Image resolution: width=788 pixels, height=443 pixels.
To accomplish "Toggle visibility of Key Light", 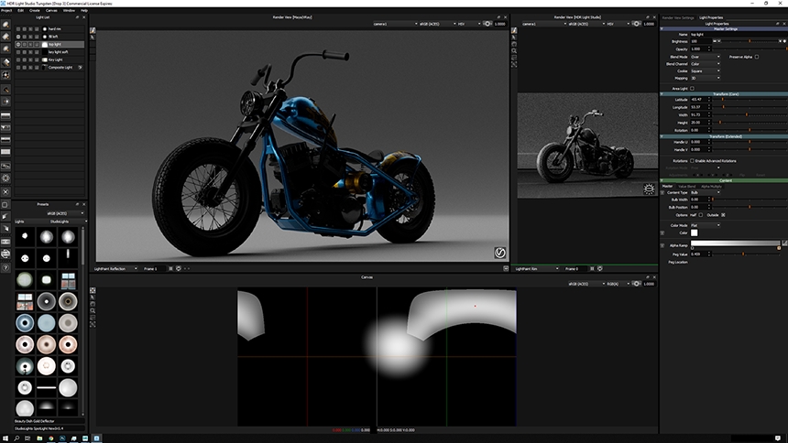I will [x=18, y=59].
